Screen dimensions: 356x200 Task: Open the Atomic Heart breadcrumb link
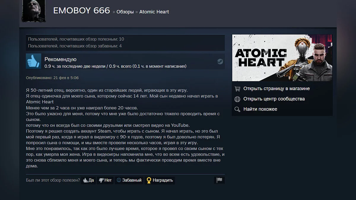(x=154, y=12)
